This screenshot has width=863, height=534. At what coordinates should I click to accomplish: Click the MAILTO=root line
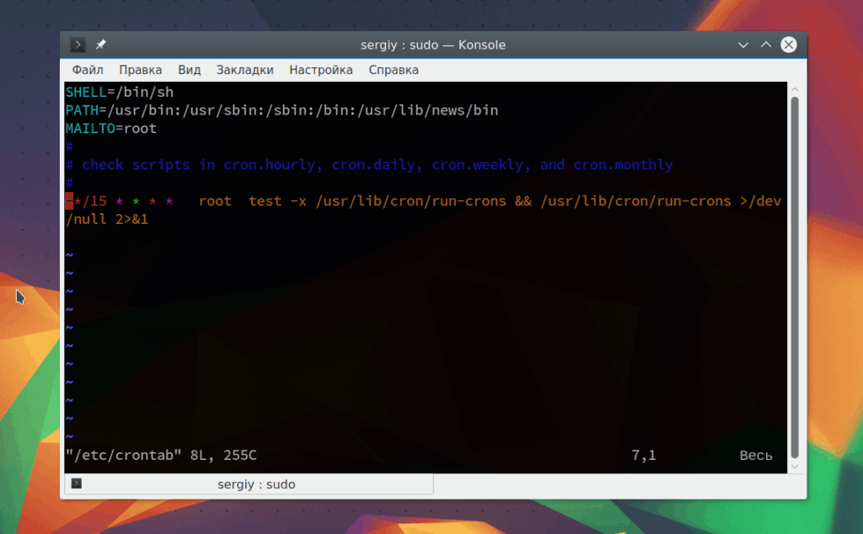(x=111, y=128)
